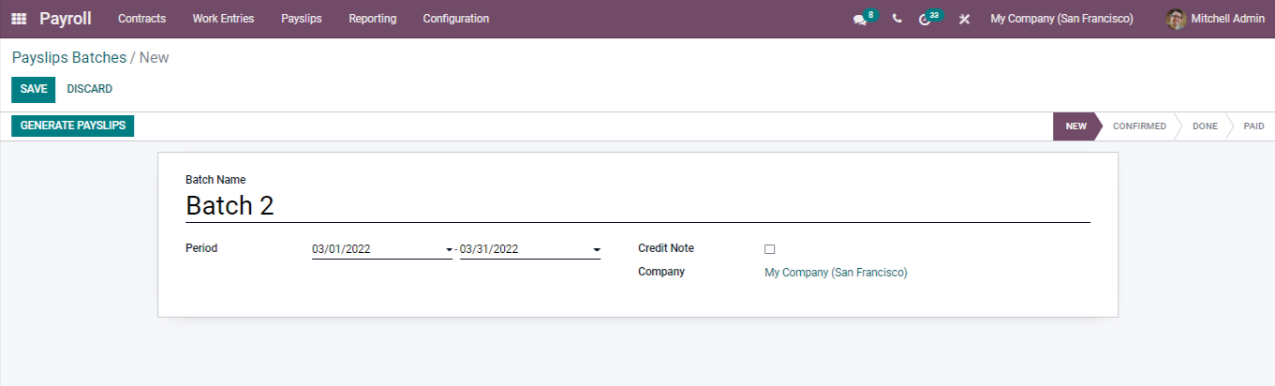Click the Company field label
This screenshot has height=386, width=1275.
click(661, 272)
